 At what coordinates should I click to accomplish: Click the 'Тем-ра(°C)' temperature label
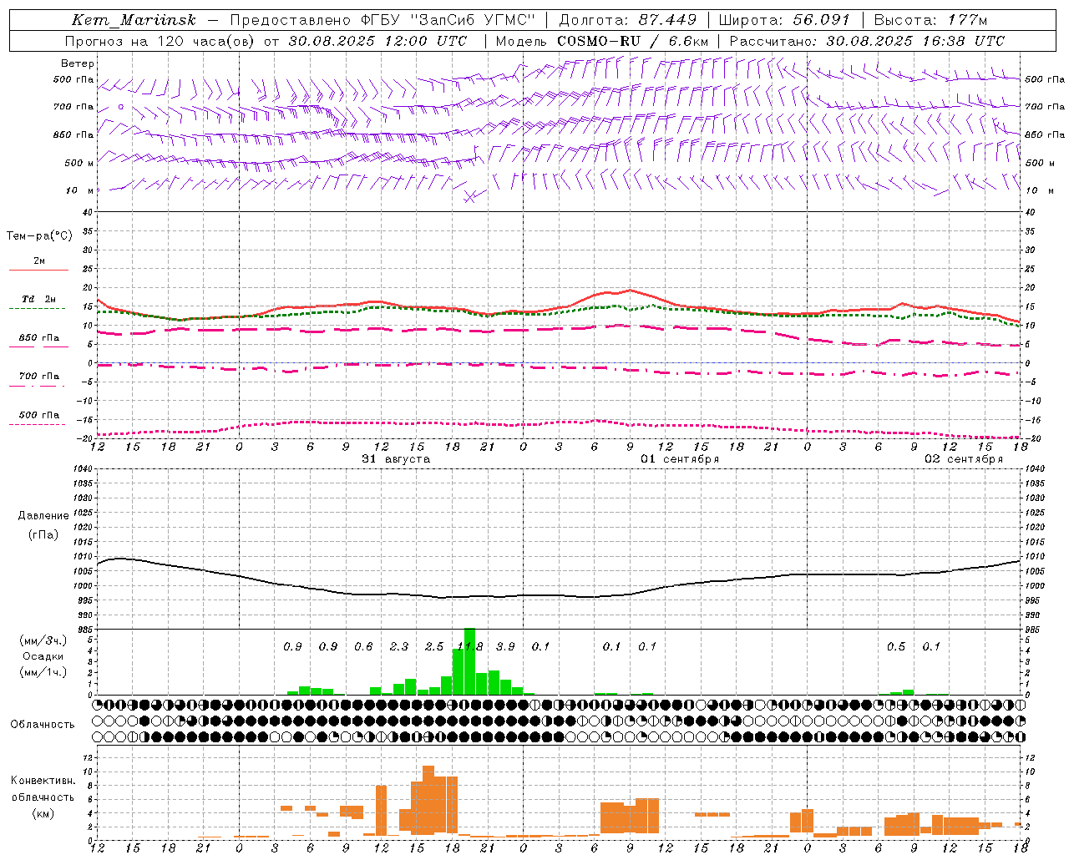[x=39, y=236]
